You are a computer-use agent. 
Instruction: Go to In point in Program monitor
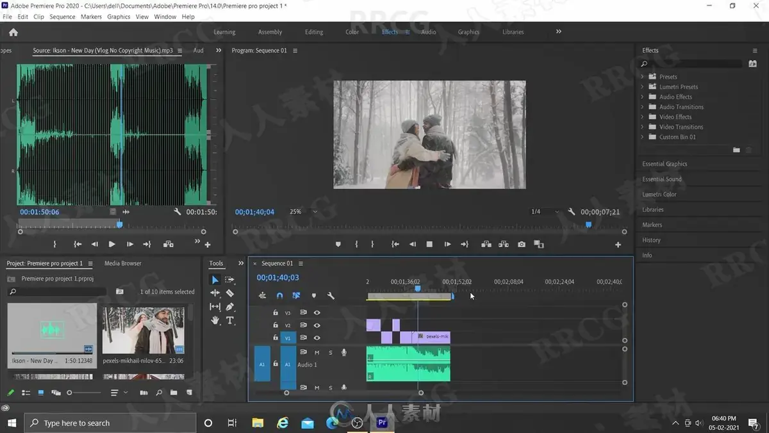coord(395,244)
